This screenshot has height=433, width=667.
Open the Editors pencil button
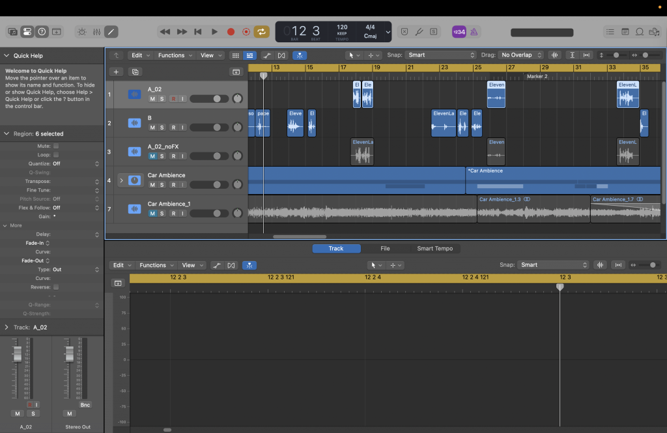[111, 31]
